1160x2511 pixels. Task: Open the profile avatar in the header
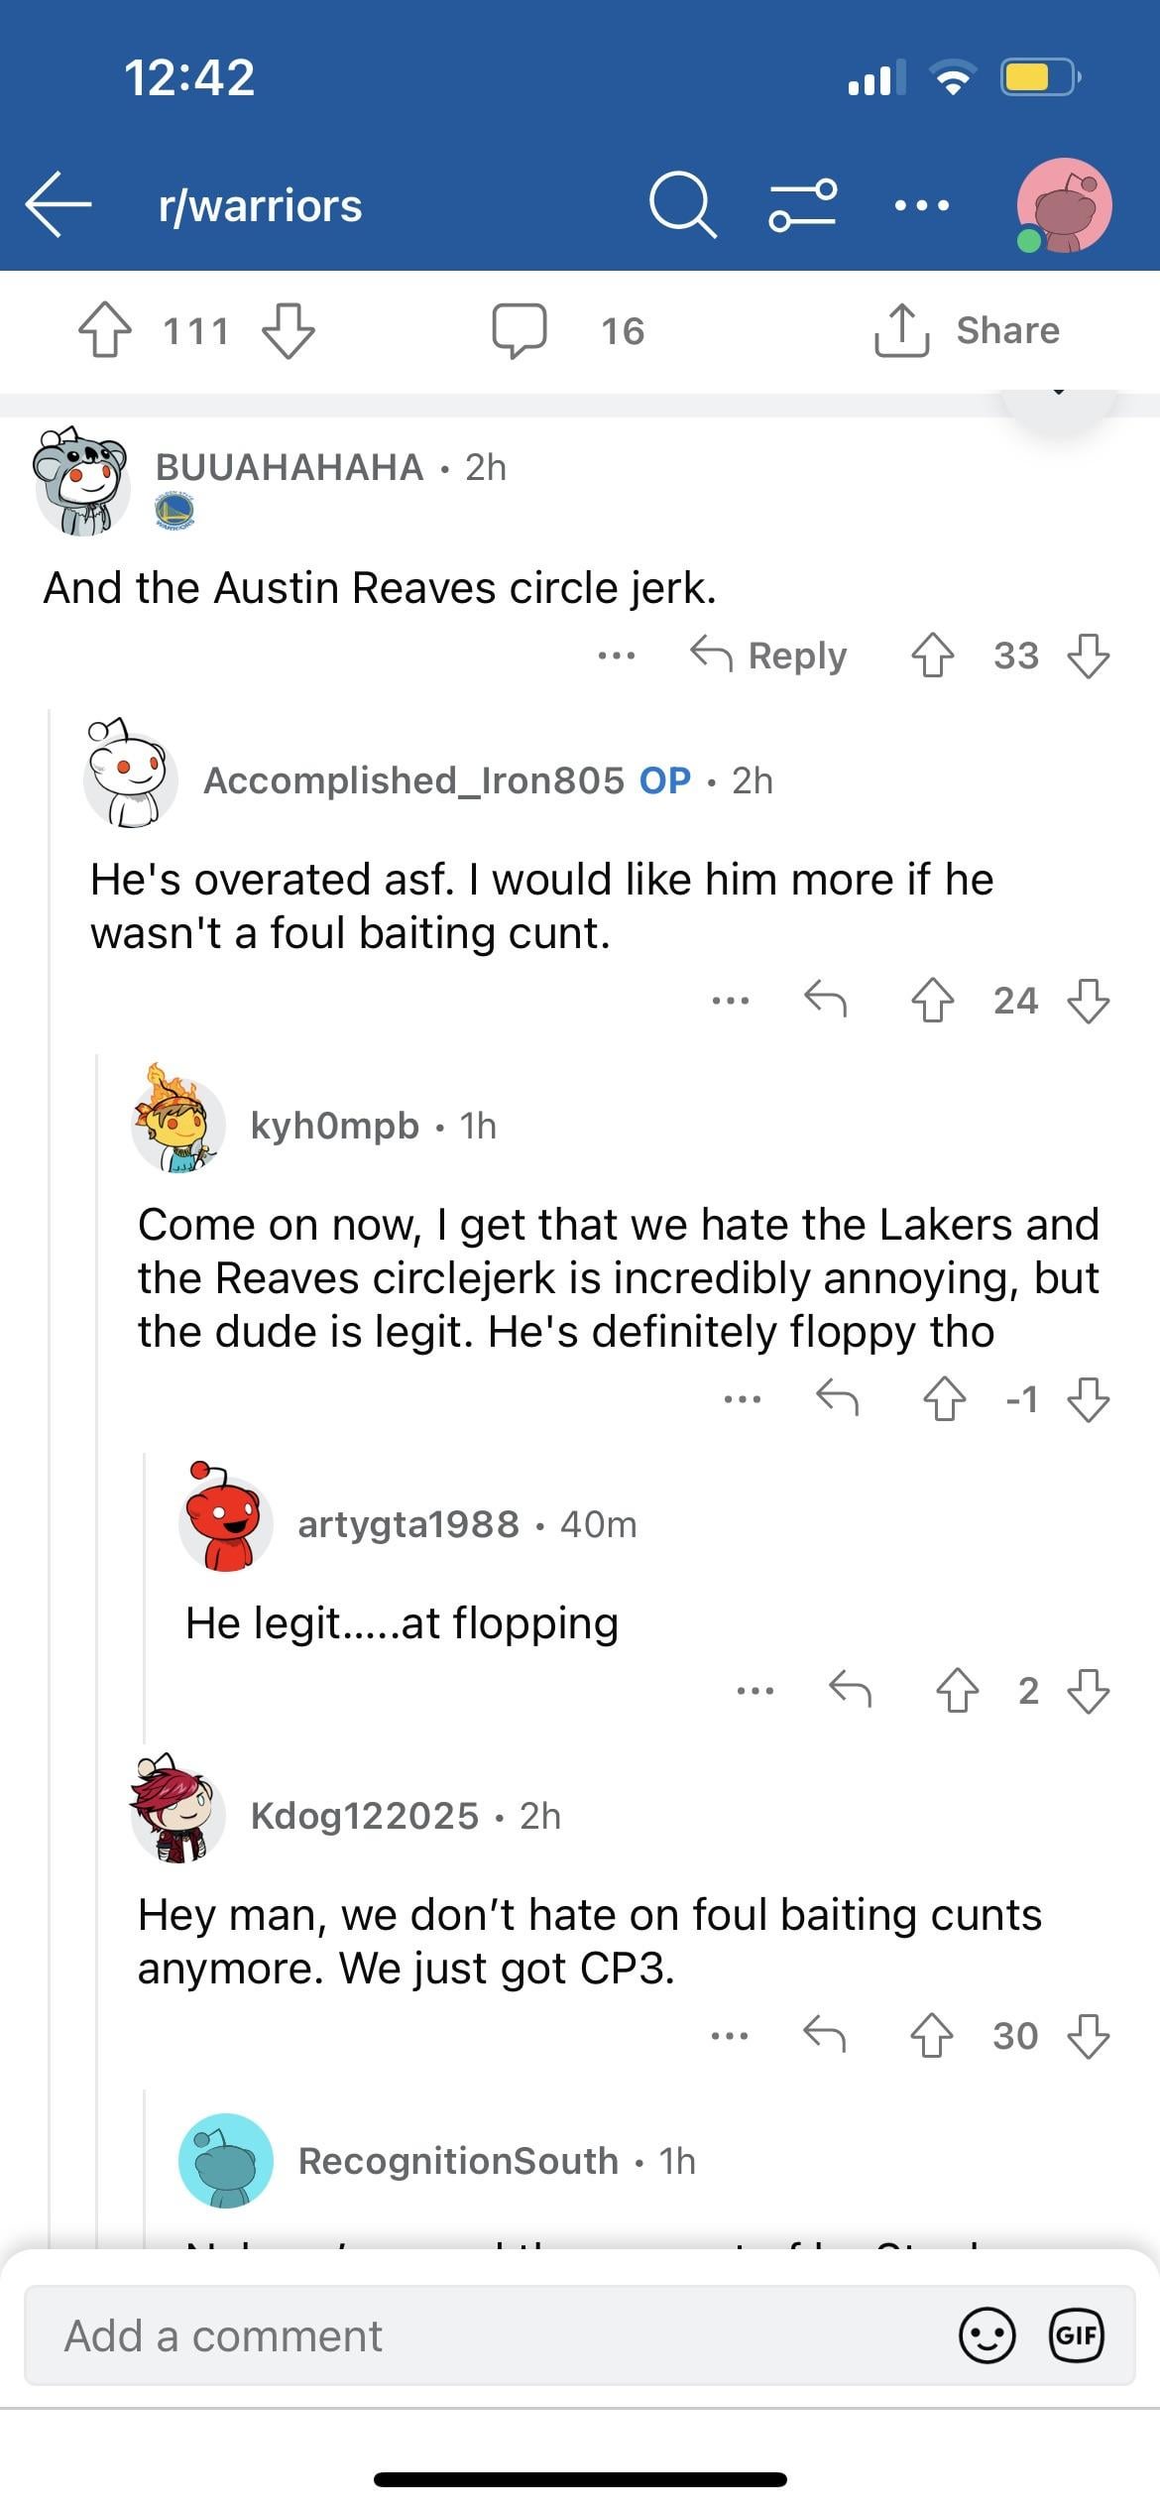pyautogui.click(x=1064, y=205)
